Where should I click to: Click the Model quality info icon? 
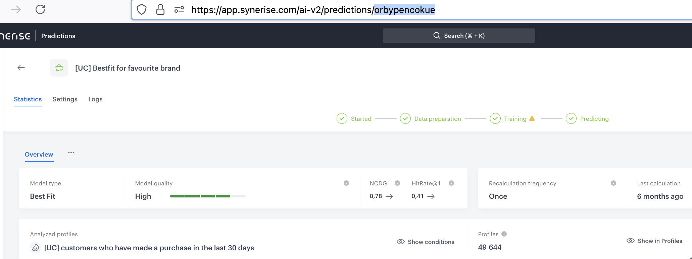346,183
